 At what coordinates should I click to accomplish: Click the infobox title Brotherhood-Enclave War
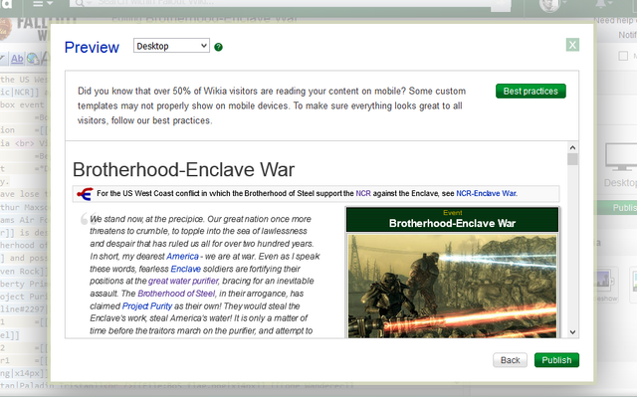tap(452, 223)
